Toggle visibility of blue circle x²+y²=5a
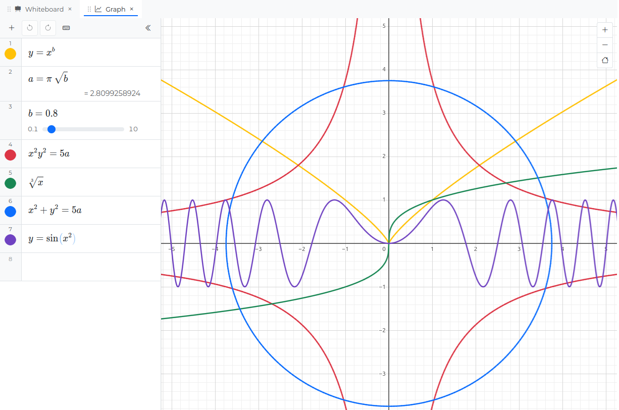The image size is (619, 410). pyautogui.click(x=10, y=212)
